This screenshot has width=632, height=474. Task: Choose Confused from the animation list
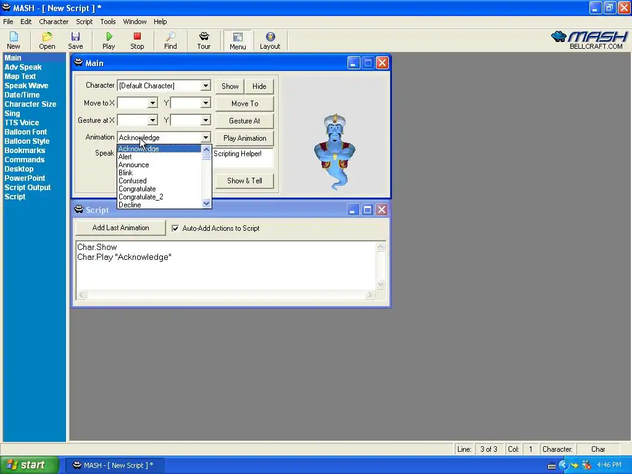(159, 181)
